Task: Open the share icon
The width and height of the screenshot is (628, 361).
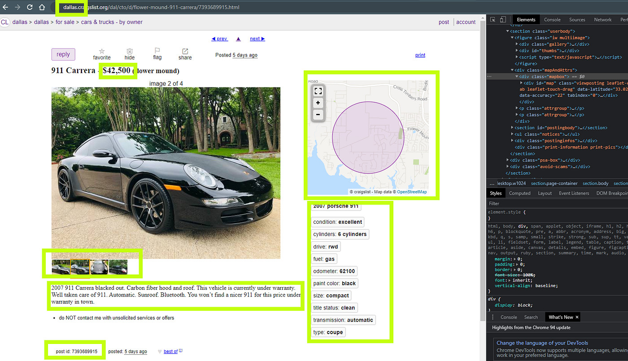Action: 185,51
